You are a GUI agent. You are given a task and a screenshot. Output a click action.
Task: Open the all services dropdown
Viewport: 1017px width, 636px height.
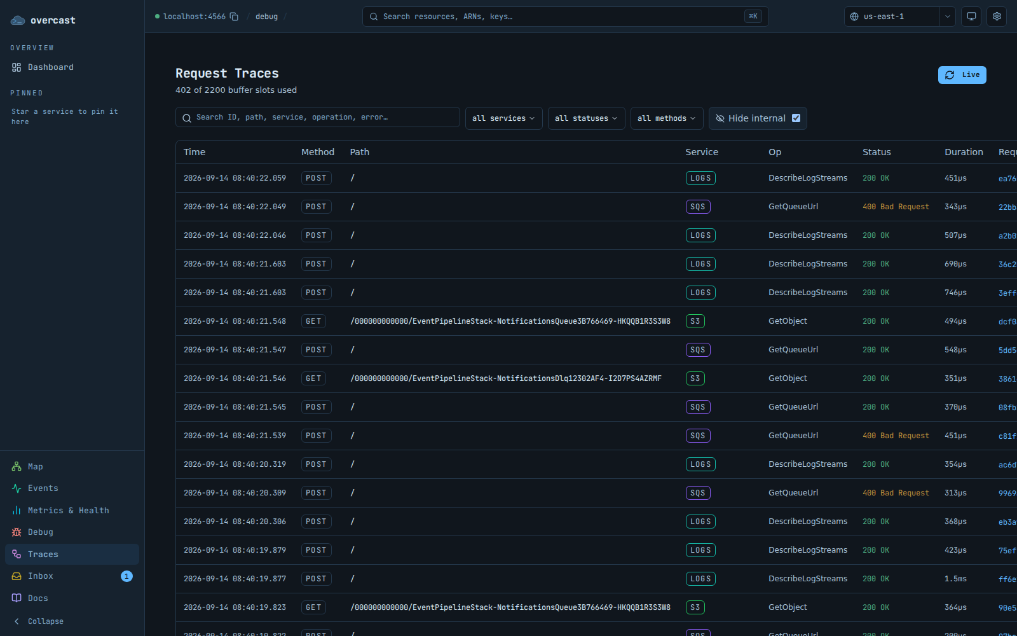click(x=503, y=118)
